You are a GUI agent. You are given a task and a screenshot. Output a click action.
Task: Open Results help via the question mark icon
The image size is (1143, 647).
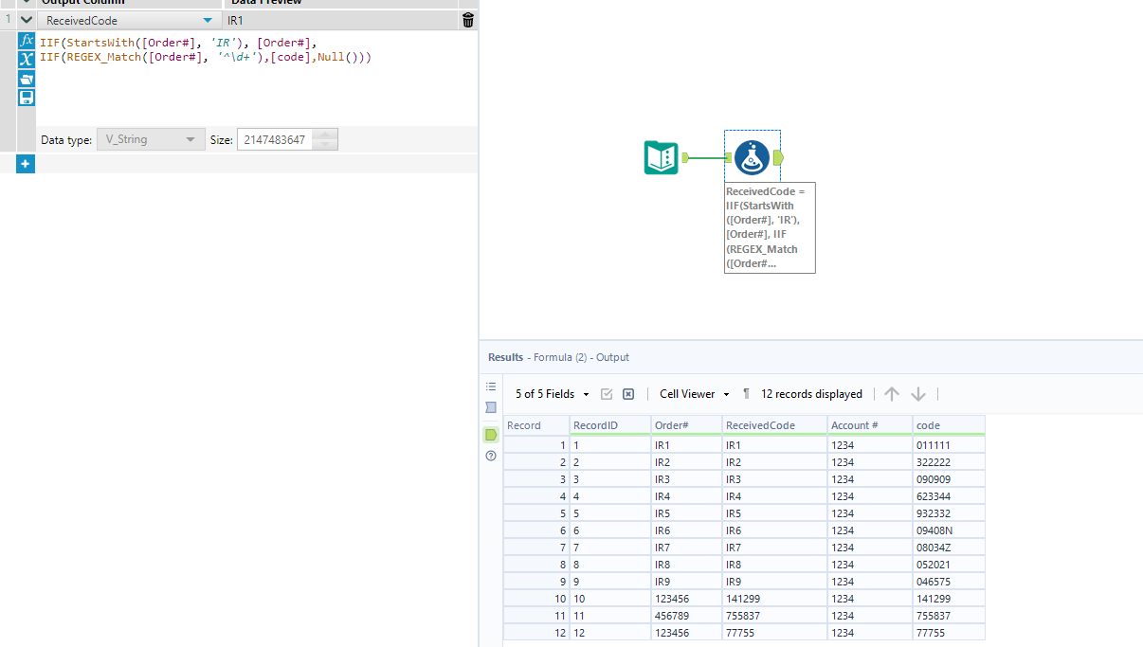point(490,456)
